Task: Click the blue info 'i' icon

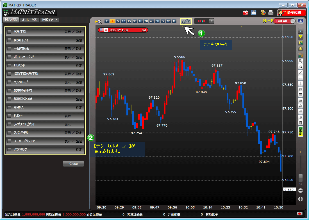Action: point(300,31)
